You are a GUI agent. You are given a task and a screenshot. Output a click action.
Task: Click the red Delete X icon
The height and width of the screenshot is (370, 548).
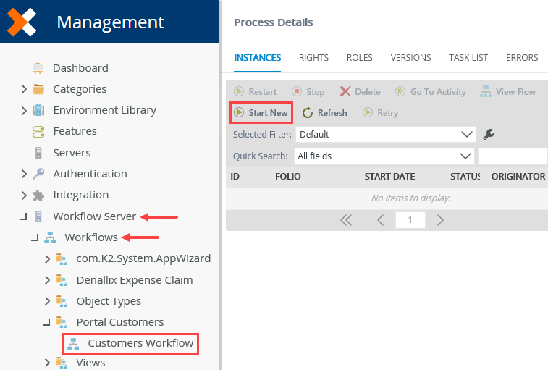click(x=345, y=92)
